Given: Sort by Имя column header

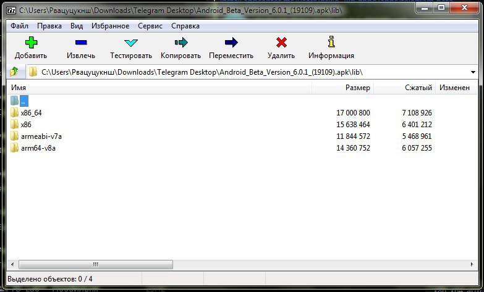Looking at the screenshot, I should pos(159,88).
